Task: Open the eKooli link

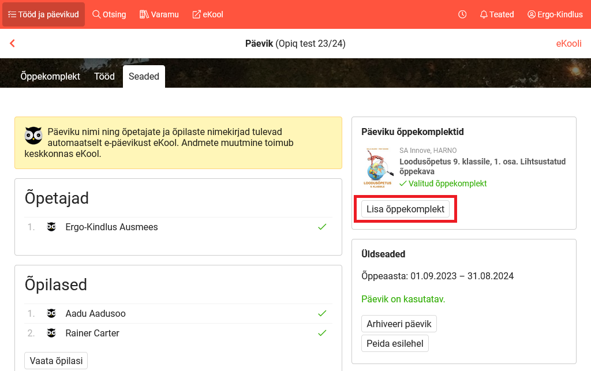Action: pos(568,43)
